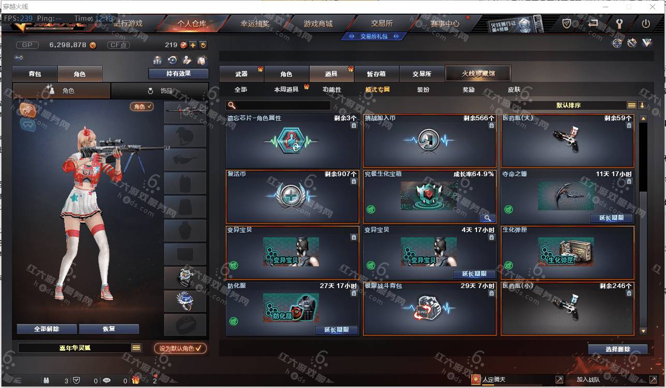Click the 选择删除 button
Screen dimensions: 666x388
coord(617,349)
